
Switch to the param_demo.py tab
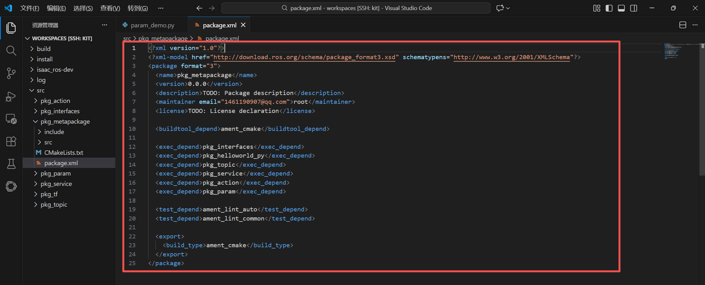tap(152, 25)
